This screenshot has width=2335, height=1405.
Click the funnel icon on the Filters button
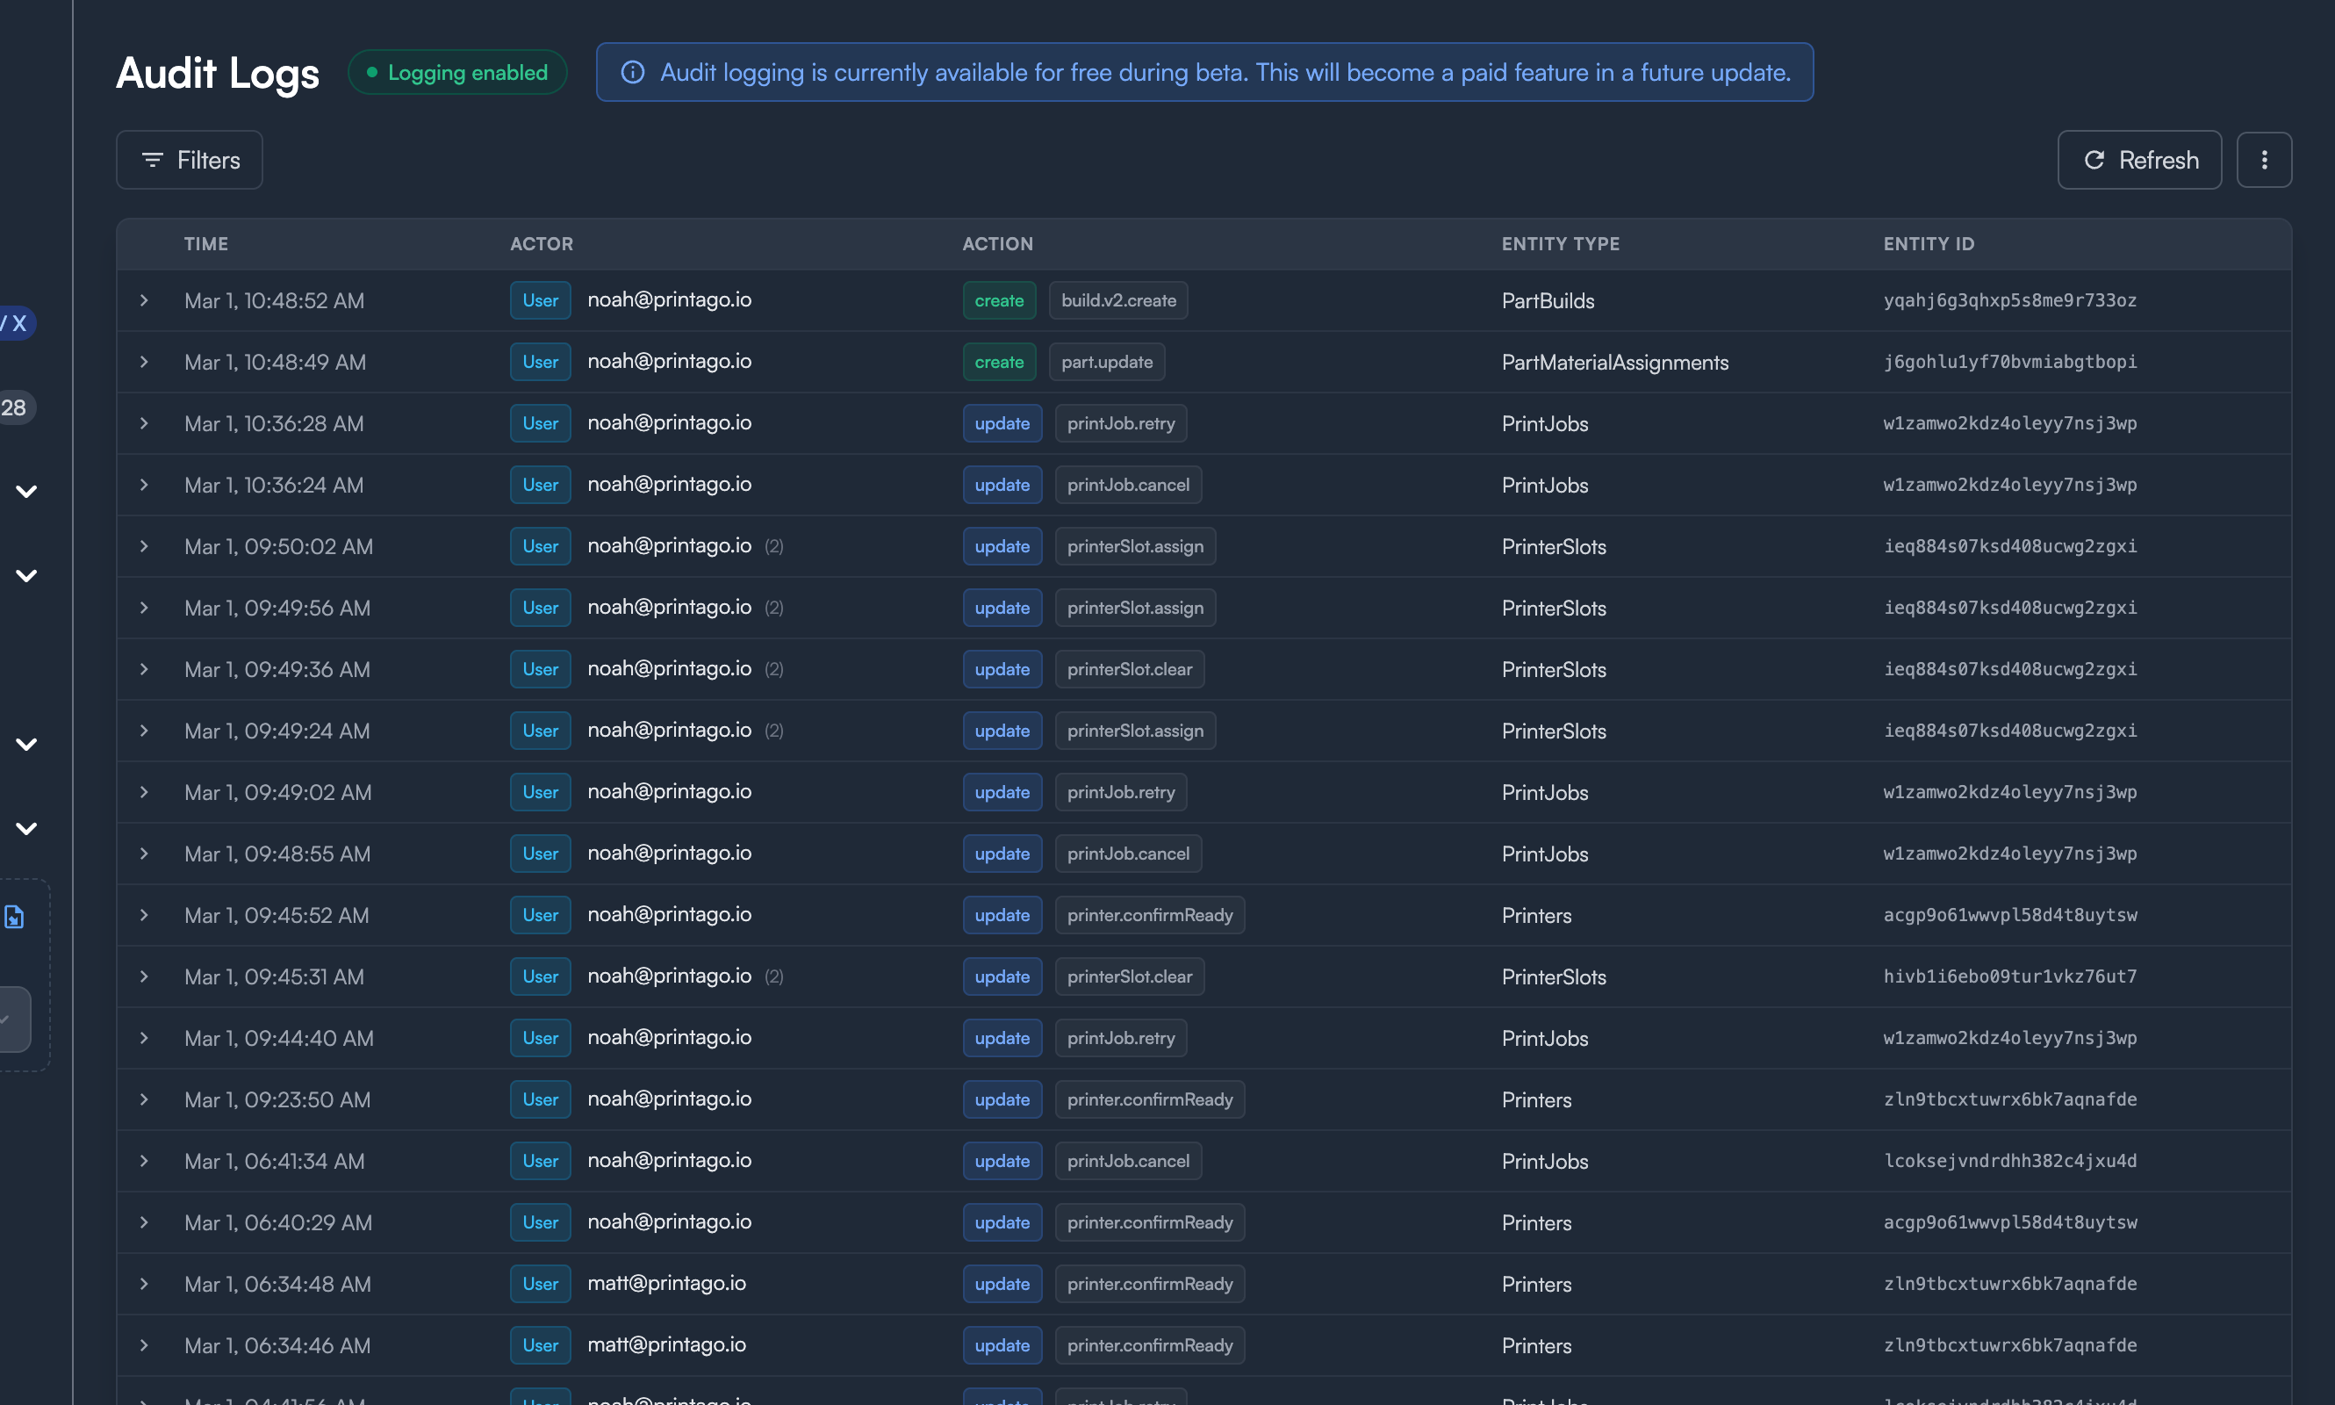(153, 160)
